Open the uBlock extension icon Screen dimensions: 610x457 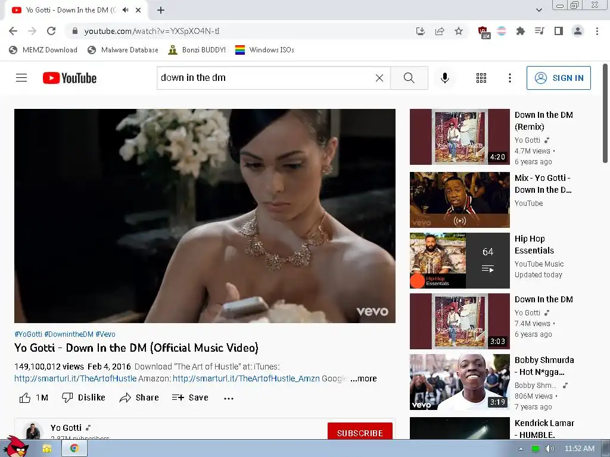pos(484,32)
